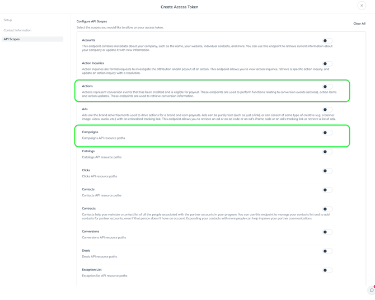Turn on the Actions scope toggle
This screenshot has height=300, width=375.
pyautogui.click(x=327, y=87)
